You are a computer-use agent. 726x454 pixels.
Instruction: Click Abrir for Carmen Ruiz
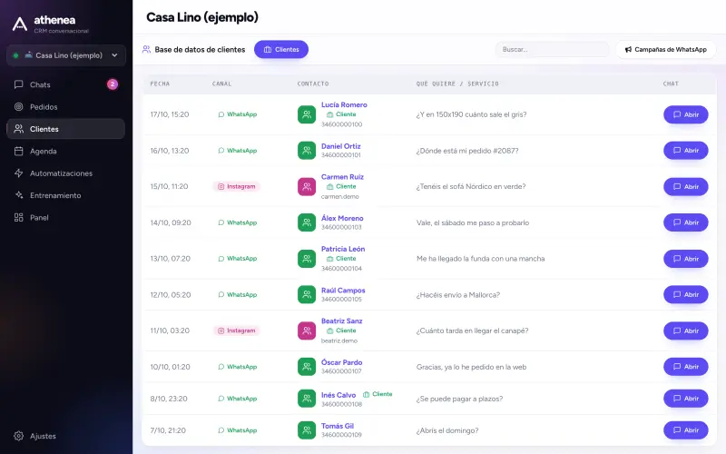click(x=686, y=187)
